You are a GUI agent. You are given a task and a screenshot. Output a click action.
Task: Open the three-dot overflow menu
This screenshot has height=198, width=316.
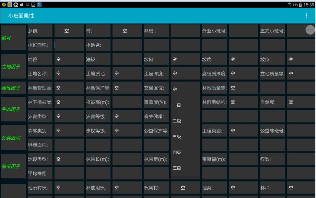point(306,16)
